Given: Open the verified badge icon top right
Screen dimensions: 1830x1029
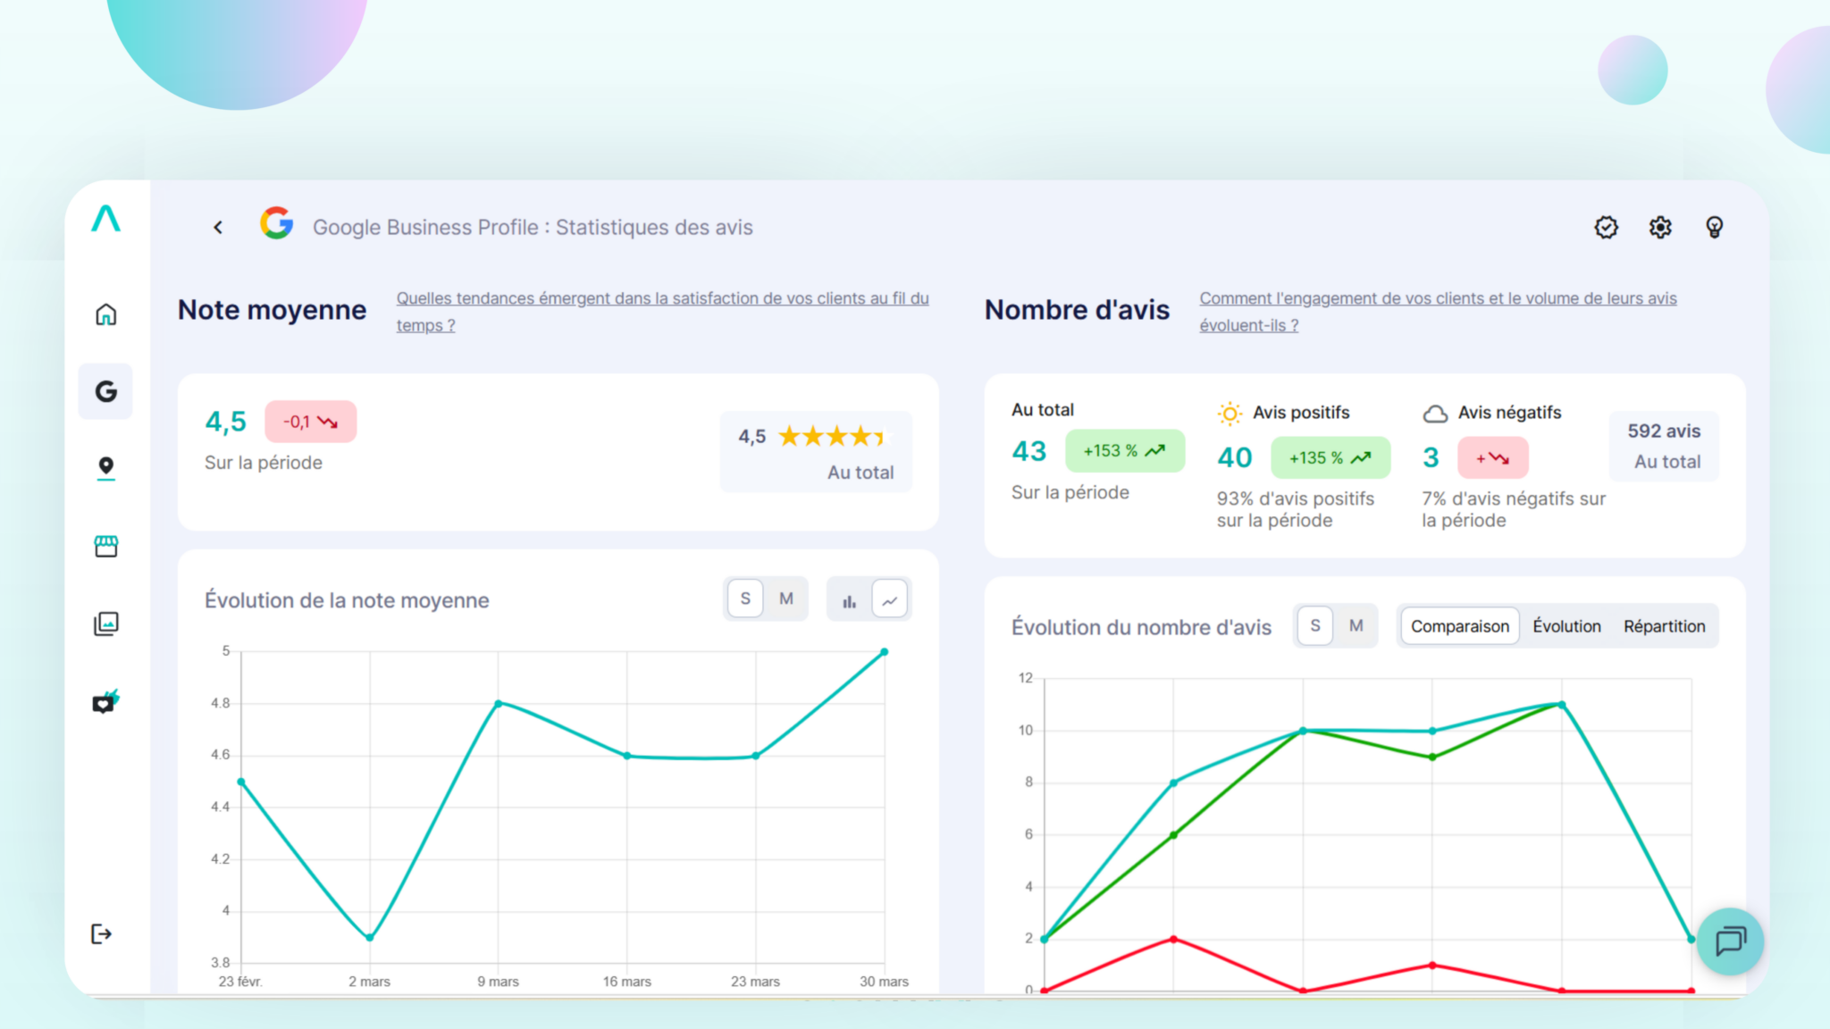Looking at the screenshot, I should coord(1606,228).
